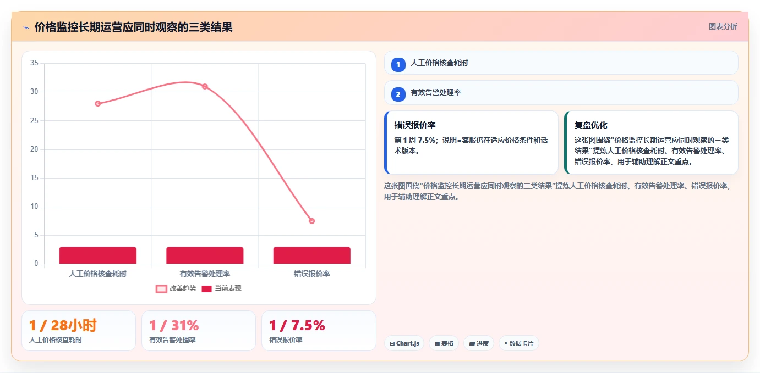This screenshot has height=373, width=760.
Task: Click the bar above 有效告警处理率 axis label
Action: coord(205,255)
